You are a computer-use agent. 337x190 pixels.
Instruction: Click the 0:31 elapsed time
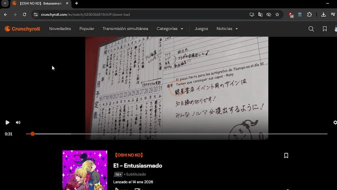pos(9,134)
